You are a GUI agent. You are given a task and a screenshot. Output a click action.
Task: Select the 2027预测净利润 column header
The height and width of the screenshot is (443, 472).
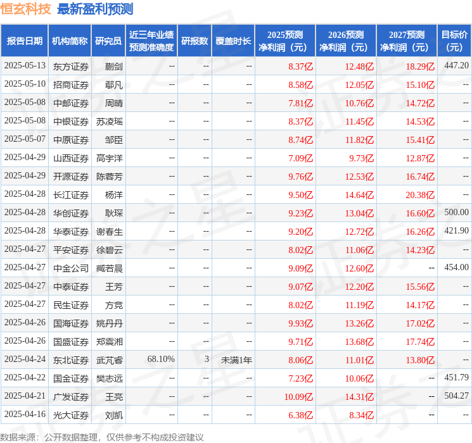tap(407, 41)
